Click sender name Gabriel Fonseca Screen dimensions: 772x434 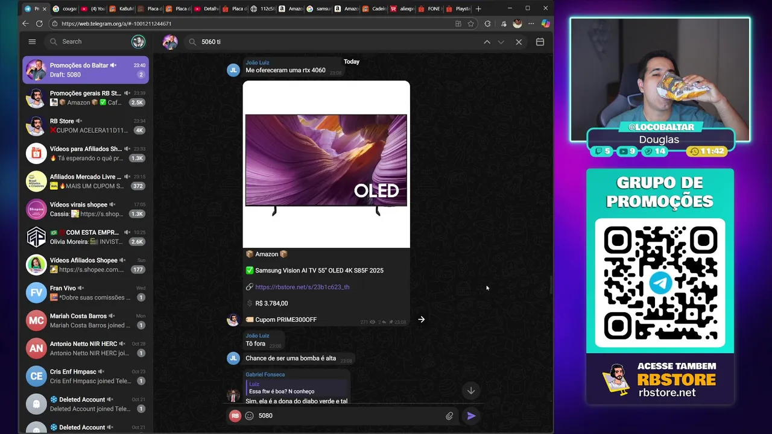[265, 374]
